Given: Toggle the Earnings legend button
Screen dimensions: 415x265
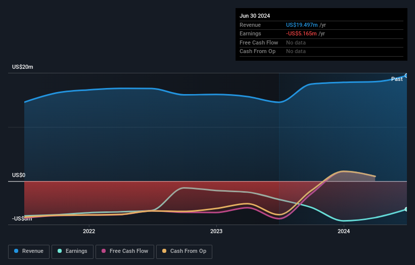Looking at the screenshot, I should point(72,251).
